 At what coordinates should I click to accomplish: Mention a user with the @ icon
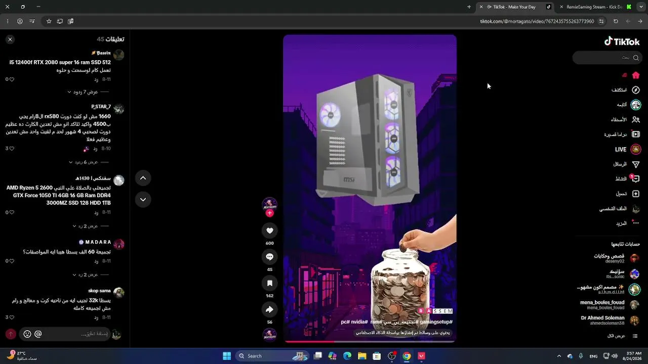coord(38,334)
